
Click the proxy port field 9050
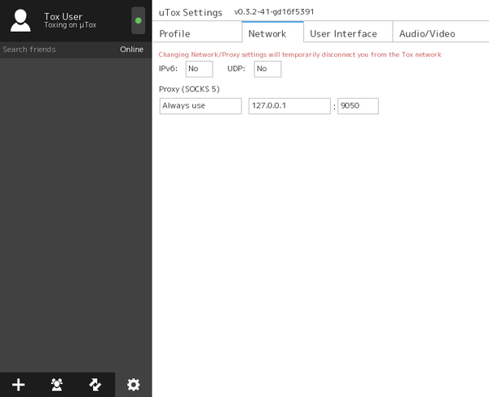click(358, 106)
